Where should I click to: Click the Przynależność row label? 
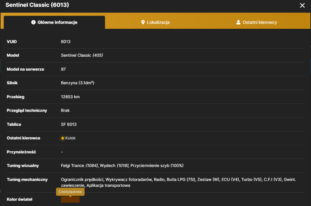21,152
